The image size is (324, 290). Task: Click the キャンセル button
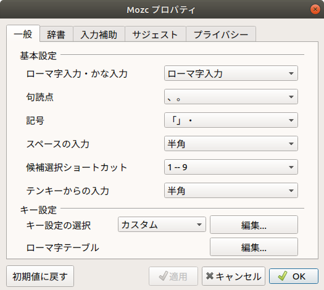[233, 276]
